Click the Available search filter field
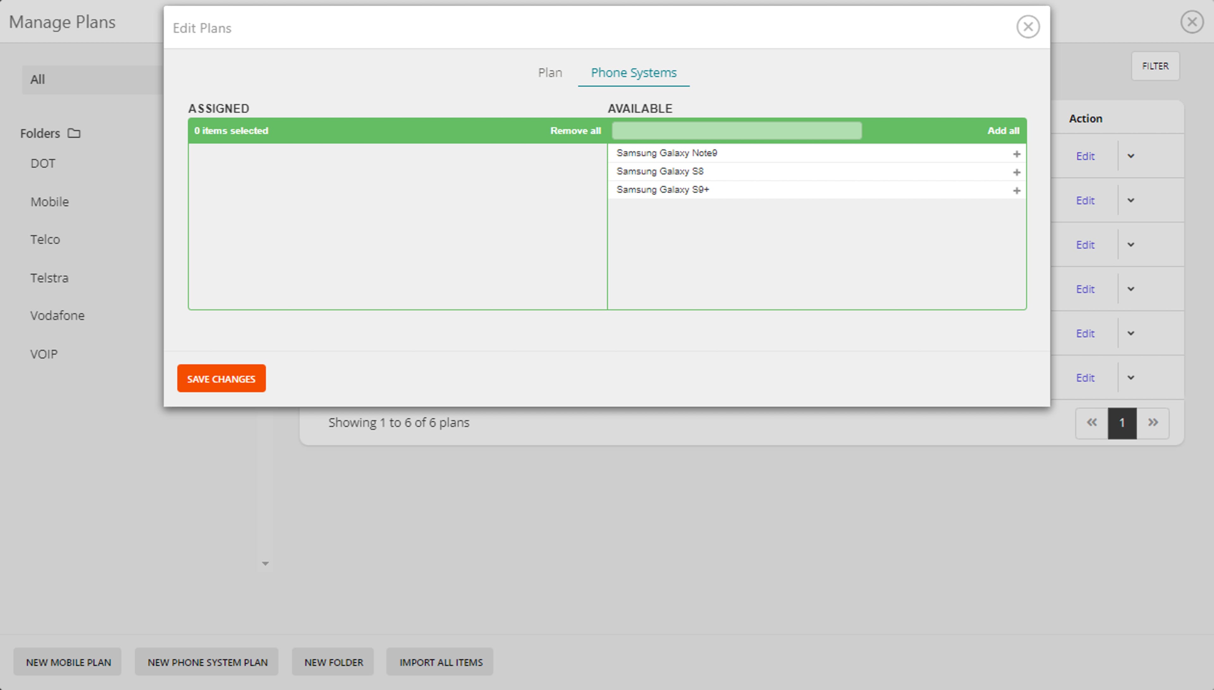1214x690 pixels. (736, 131)
